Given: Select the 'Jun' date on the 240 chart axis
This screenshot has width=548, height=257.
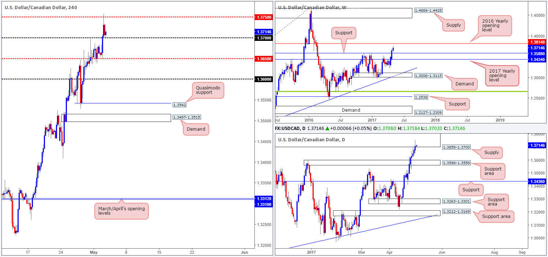Looking at the screenshot, I should coord(245,252).
